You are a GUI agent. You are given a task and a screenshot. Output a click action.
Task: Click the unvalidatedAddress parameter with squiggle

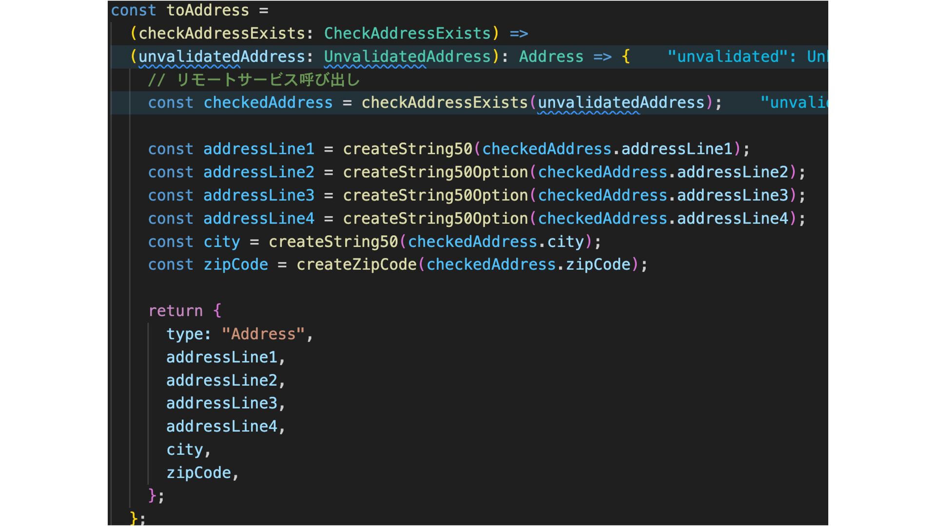tap(221, 56)
